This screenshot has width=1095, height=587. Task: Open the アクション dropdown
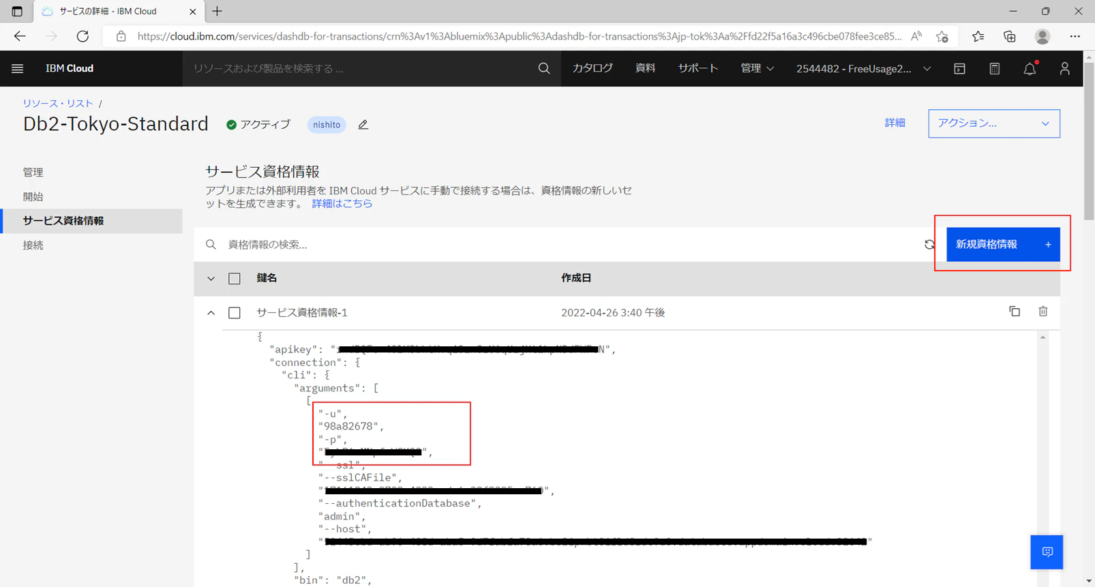click(x=994, y=123)
